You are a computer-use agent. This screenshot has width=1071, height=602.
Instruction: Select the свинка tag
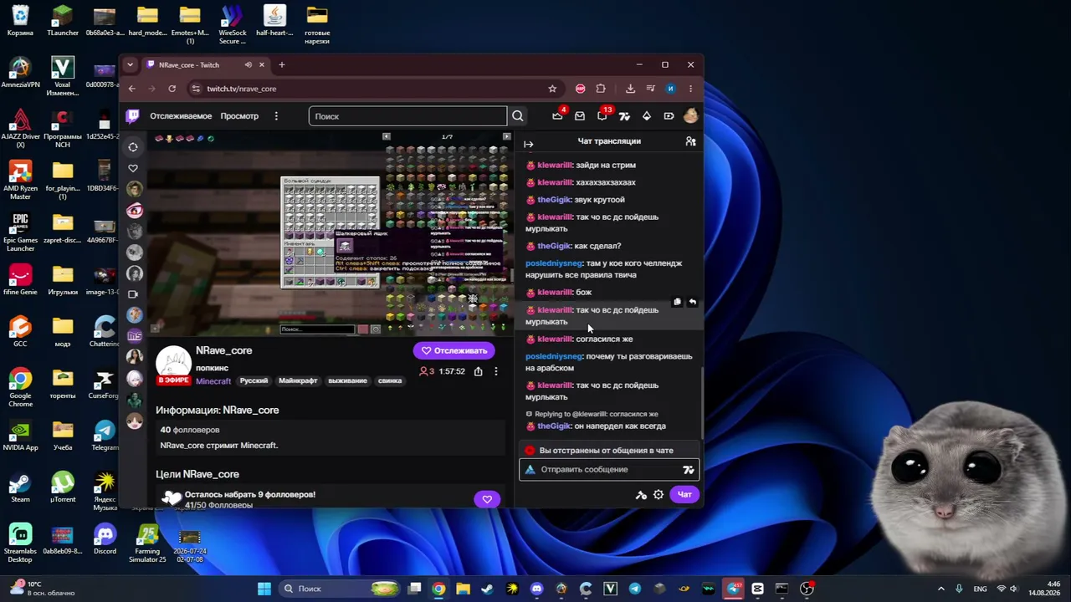[390, 380]
